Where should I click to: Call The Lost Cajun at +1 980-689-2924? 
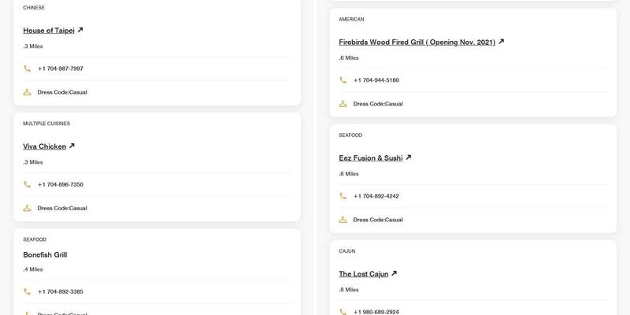click(x=376, y=312)
